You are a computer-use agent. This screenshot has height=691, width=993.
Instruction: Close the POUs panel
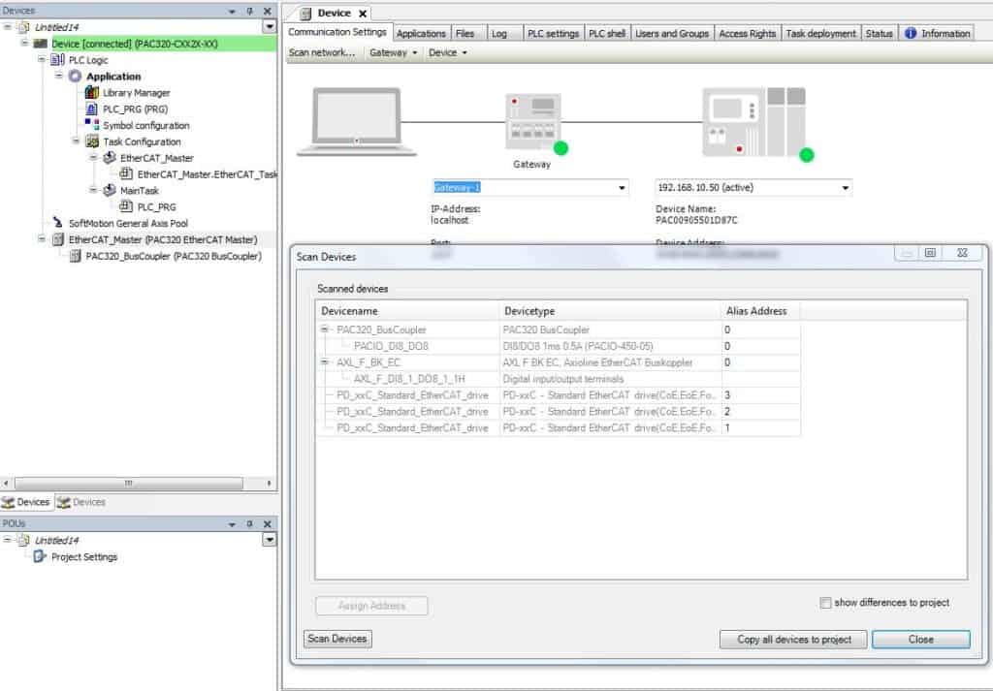268,524
